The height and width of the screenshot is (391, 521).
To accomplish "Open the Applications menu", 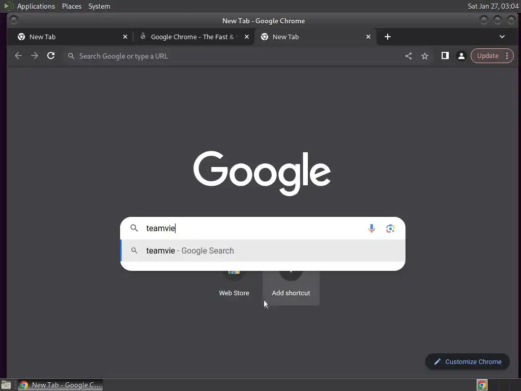I will (x=36, y=6).
